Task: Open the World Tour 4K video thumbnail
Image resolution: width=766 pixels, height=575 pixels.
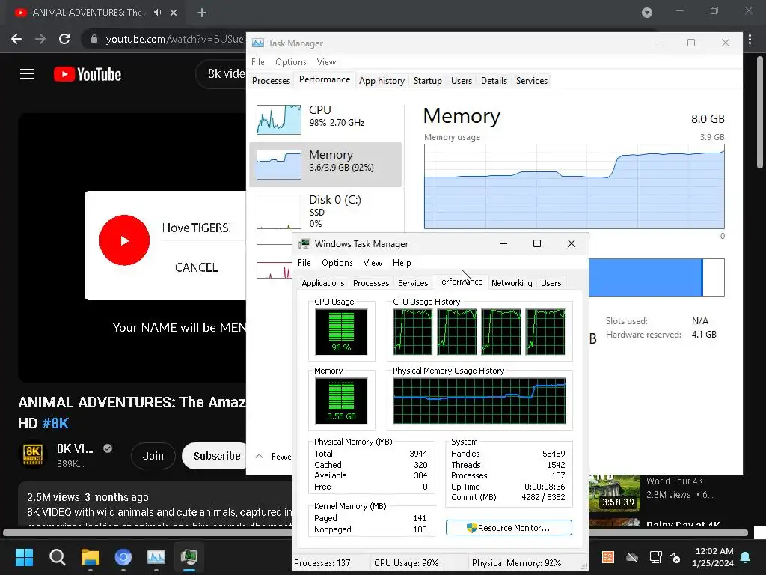Action: [x=614, y=493]
